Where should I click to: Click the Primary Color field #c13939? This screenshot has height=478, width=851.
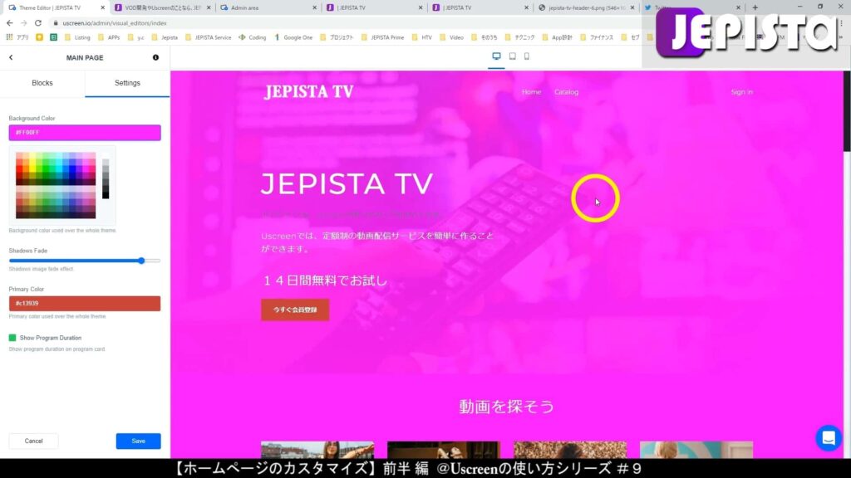click(85, 304)
